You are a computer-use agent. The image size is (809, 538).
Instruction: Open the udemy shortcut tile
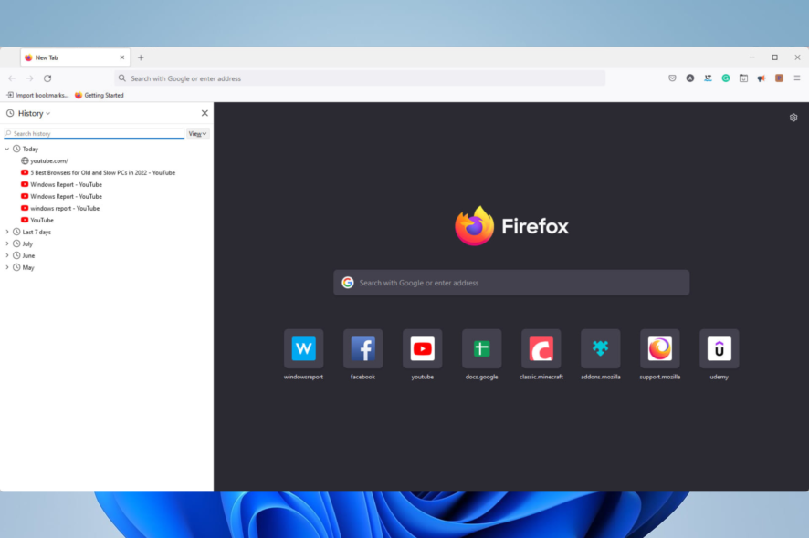coord(719,349)
